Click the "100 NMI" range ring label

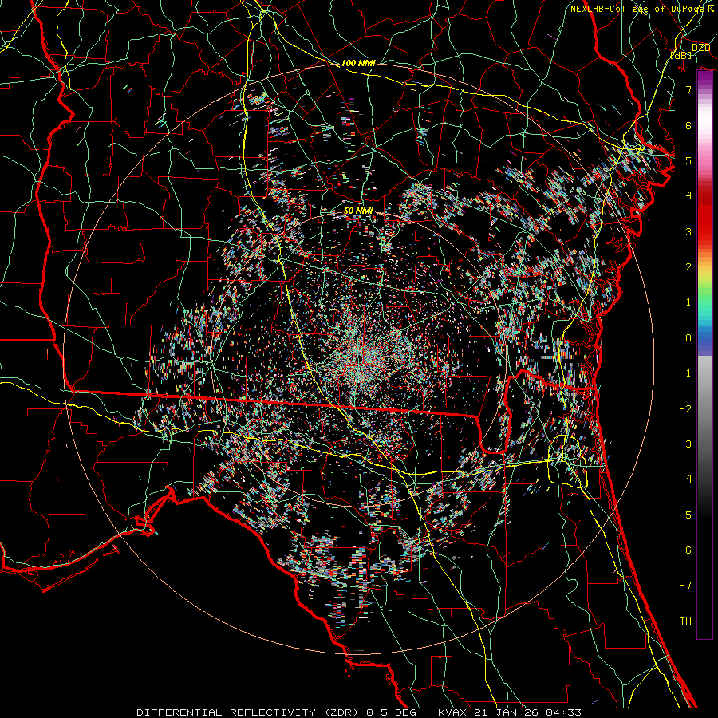click(358, 63)
